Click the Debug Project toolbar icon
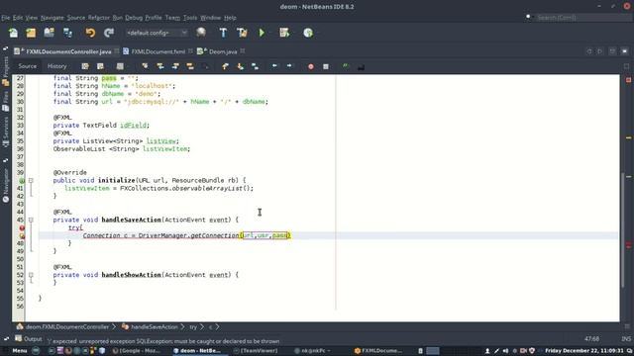This screenshot has width=634, height=356. 284,33
